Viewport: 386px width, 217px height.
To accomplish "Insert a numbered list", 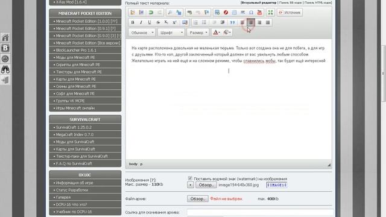I will [x=195, y=22].
